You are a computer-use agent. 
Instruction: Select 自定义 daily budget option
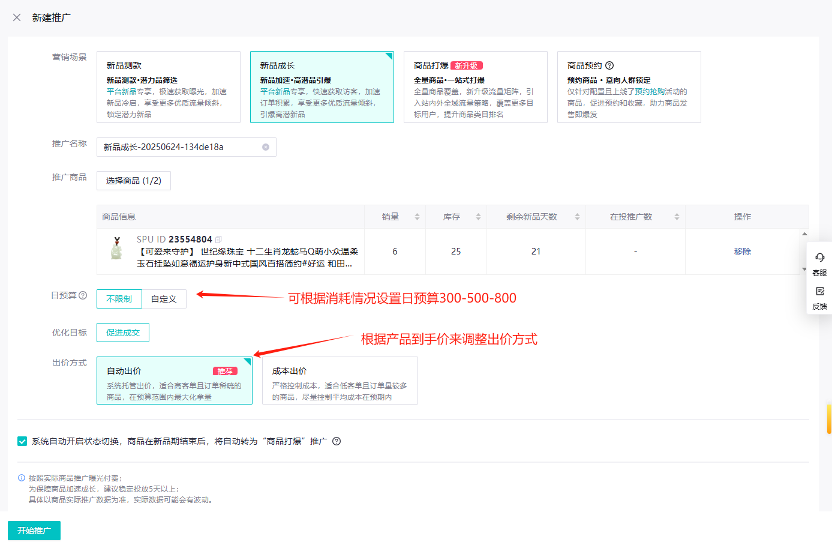point(164,299)
